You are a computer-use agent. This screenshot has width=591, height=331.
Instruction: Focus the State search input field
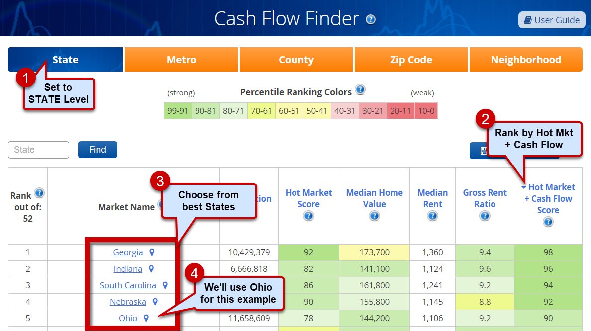coord(38,150)
